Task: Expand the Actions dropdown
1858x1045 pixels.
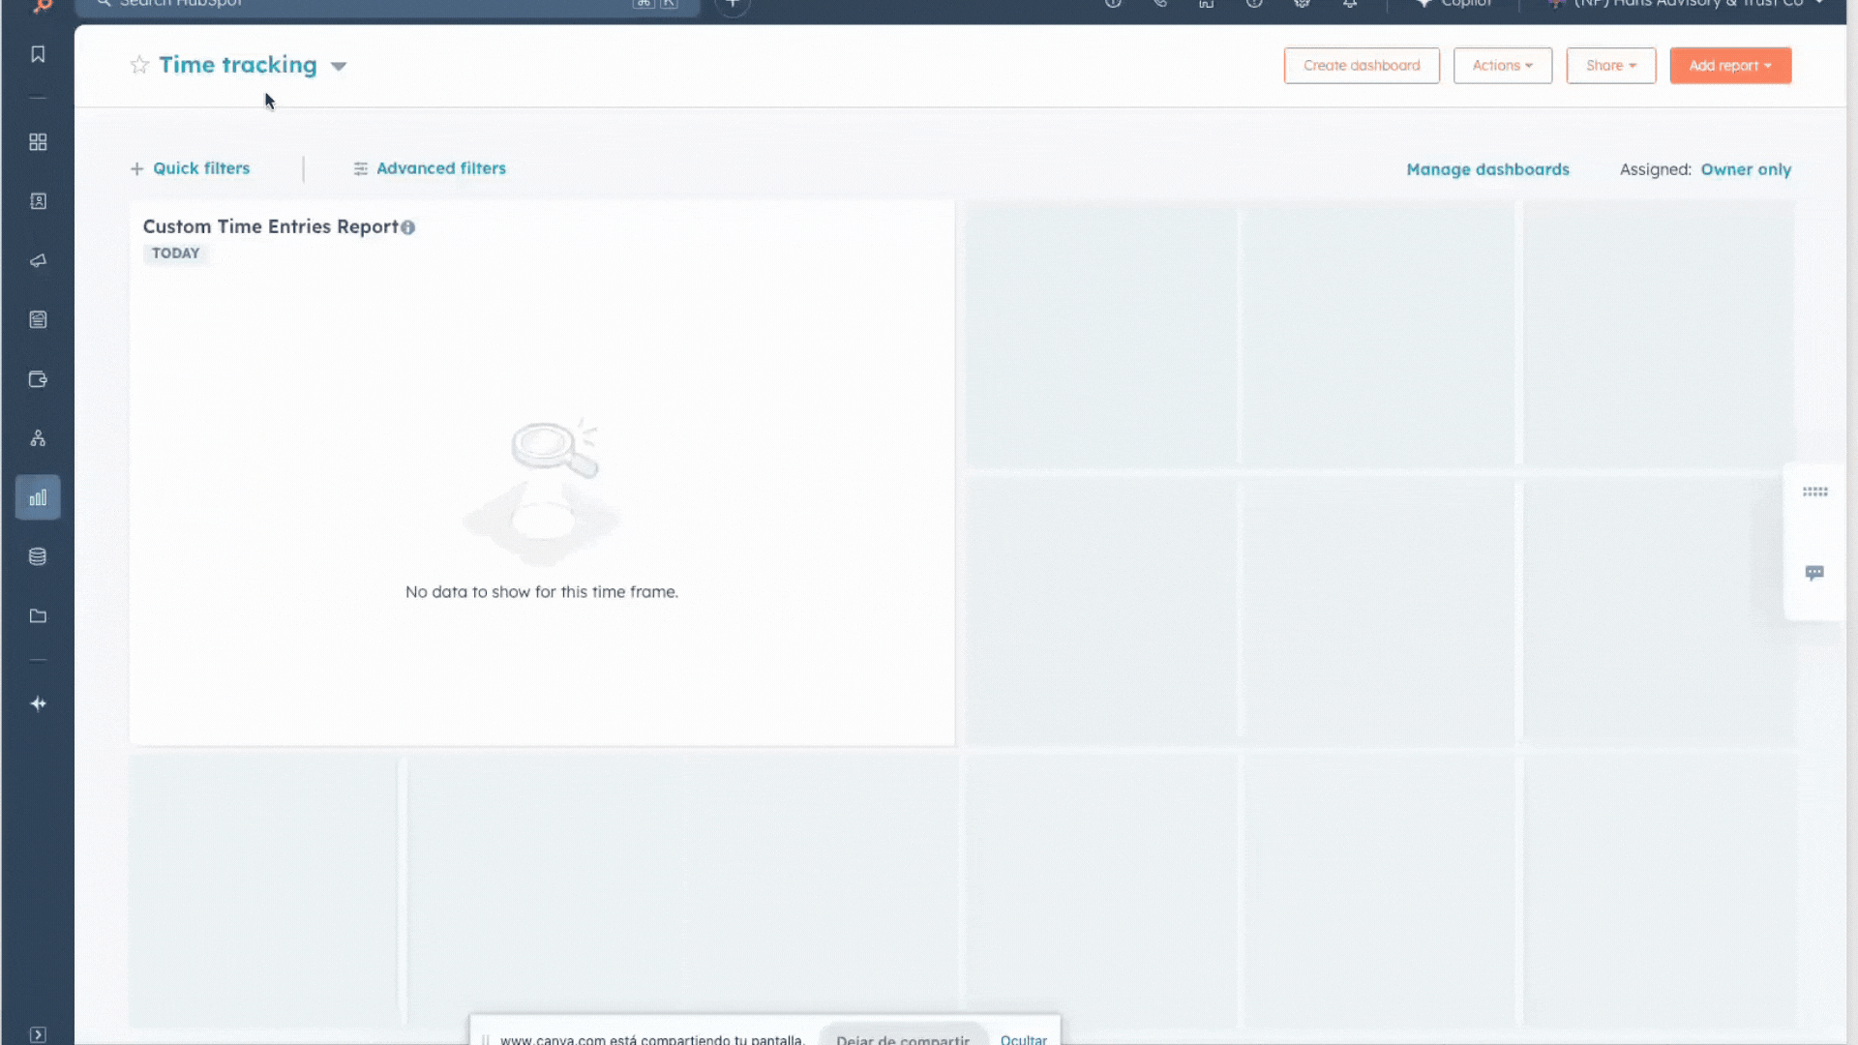Action: (1502, 66)
